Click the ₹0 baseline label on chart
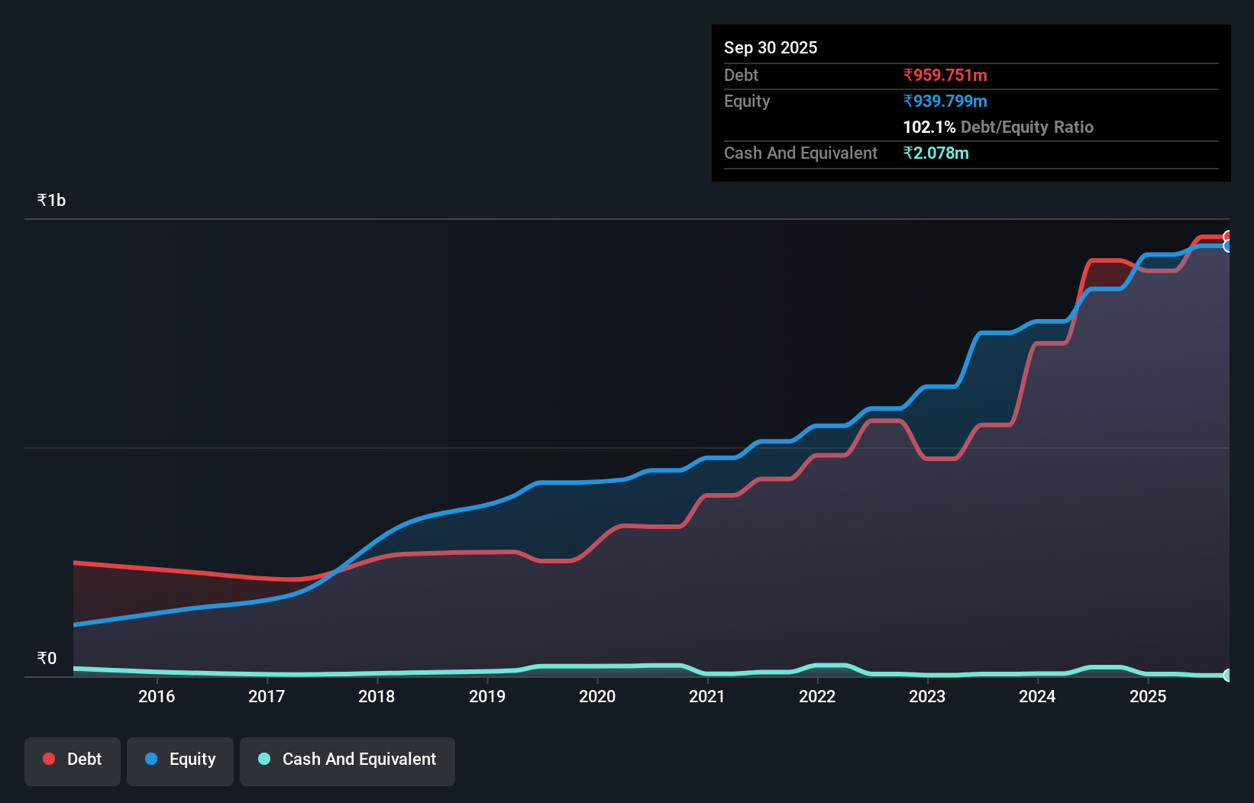Viewport: 1254px width, 803px height. (x=47, y=657)
